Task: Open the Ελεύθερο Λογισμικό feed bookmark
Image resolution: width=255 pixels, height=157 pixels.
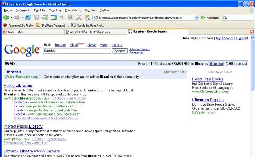Action: click(x=53, y=26)
